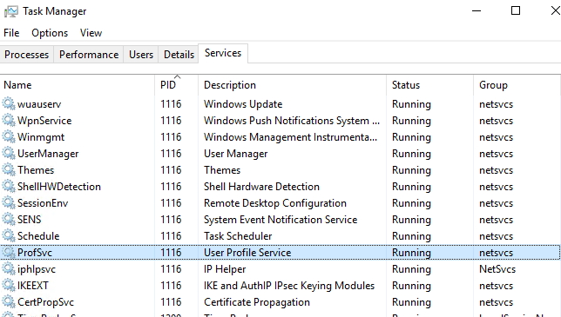Click the Task Manager title bar icon
Viewport: 561px width, 317px height.
pos(10,11)
